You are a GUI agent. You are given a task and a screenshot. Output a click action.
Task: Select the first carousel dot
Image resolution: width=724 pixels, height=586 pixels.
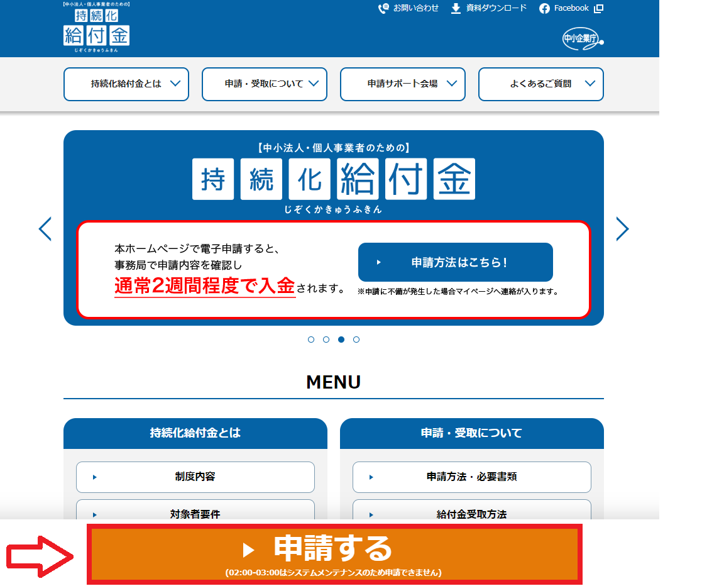pos(311,340)
